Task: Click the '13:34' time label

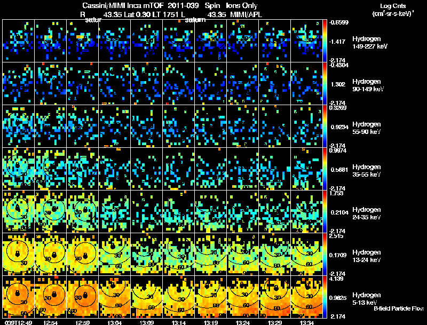Action: [307, 322]
